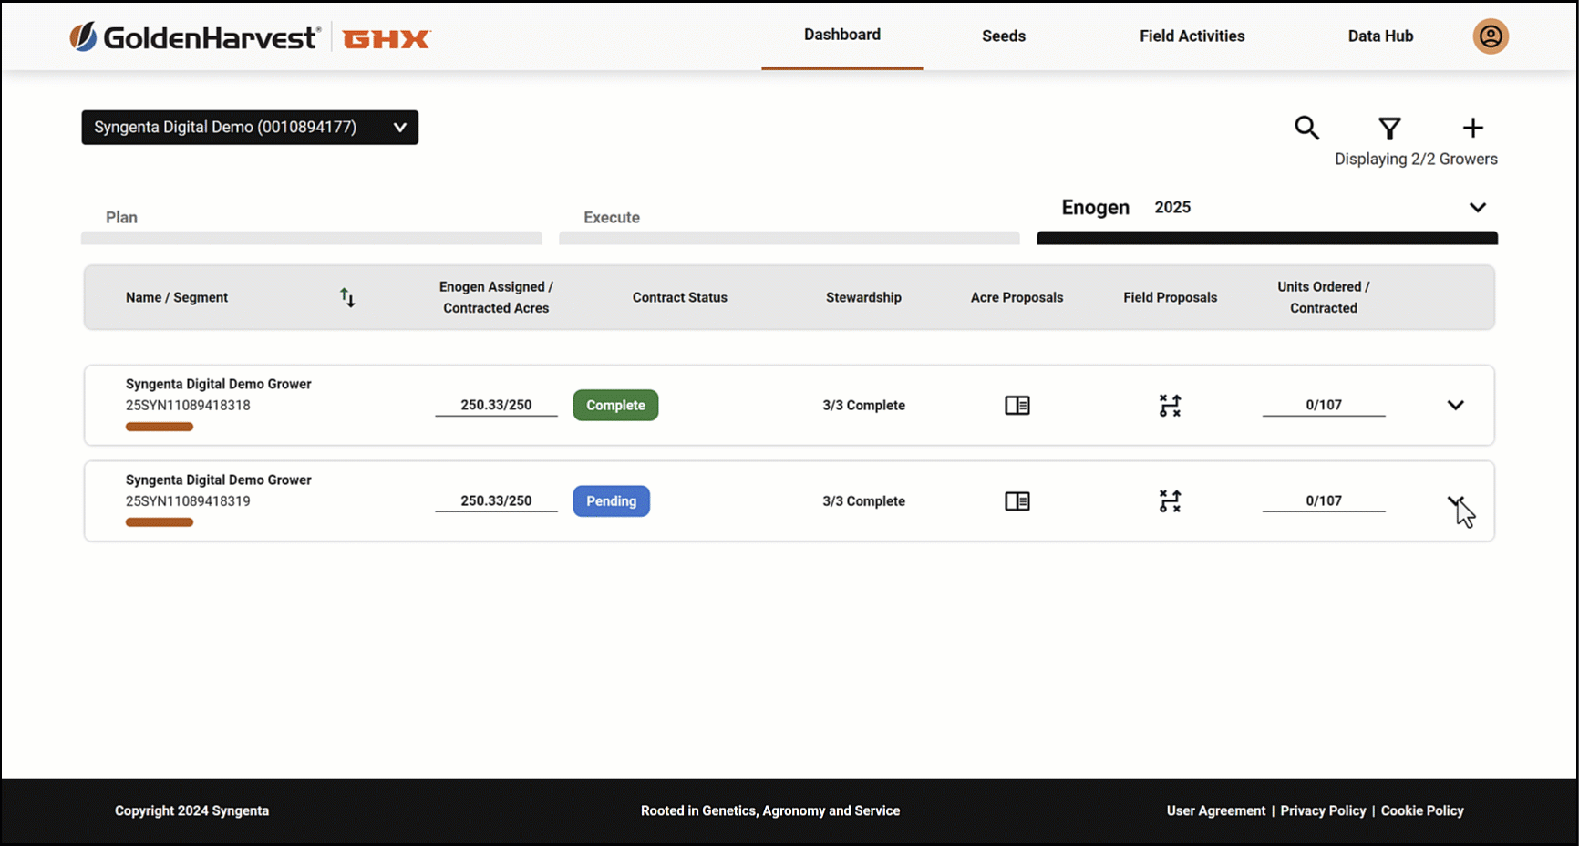This screenshot has height=846, width=1579.
Task: Expand the row for segment 25SYN11089418318
Action: 1455,405
